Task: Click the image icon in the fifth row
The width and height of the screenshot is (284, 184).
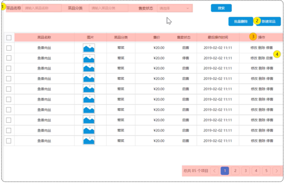Action: click(89, 89)
